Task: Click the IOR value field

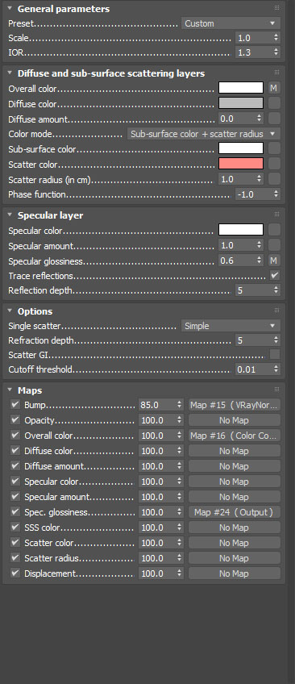Action: pyautogui.click(x=253, y=52)
